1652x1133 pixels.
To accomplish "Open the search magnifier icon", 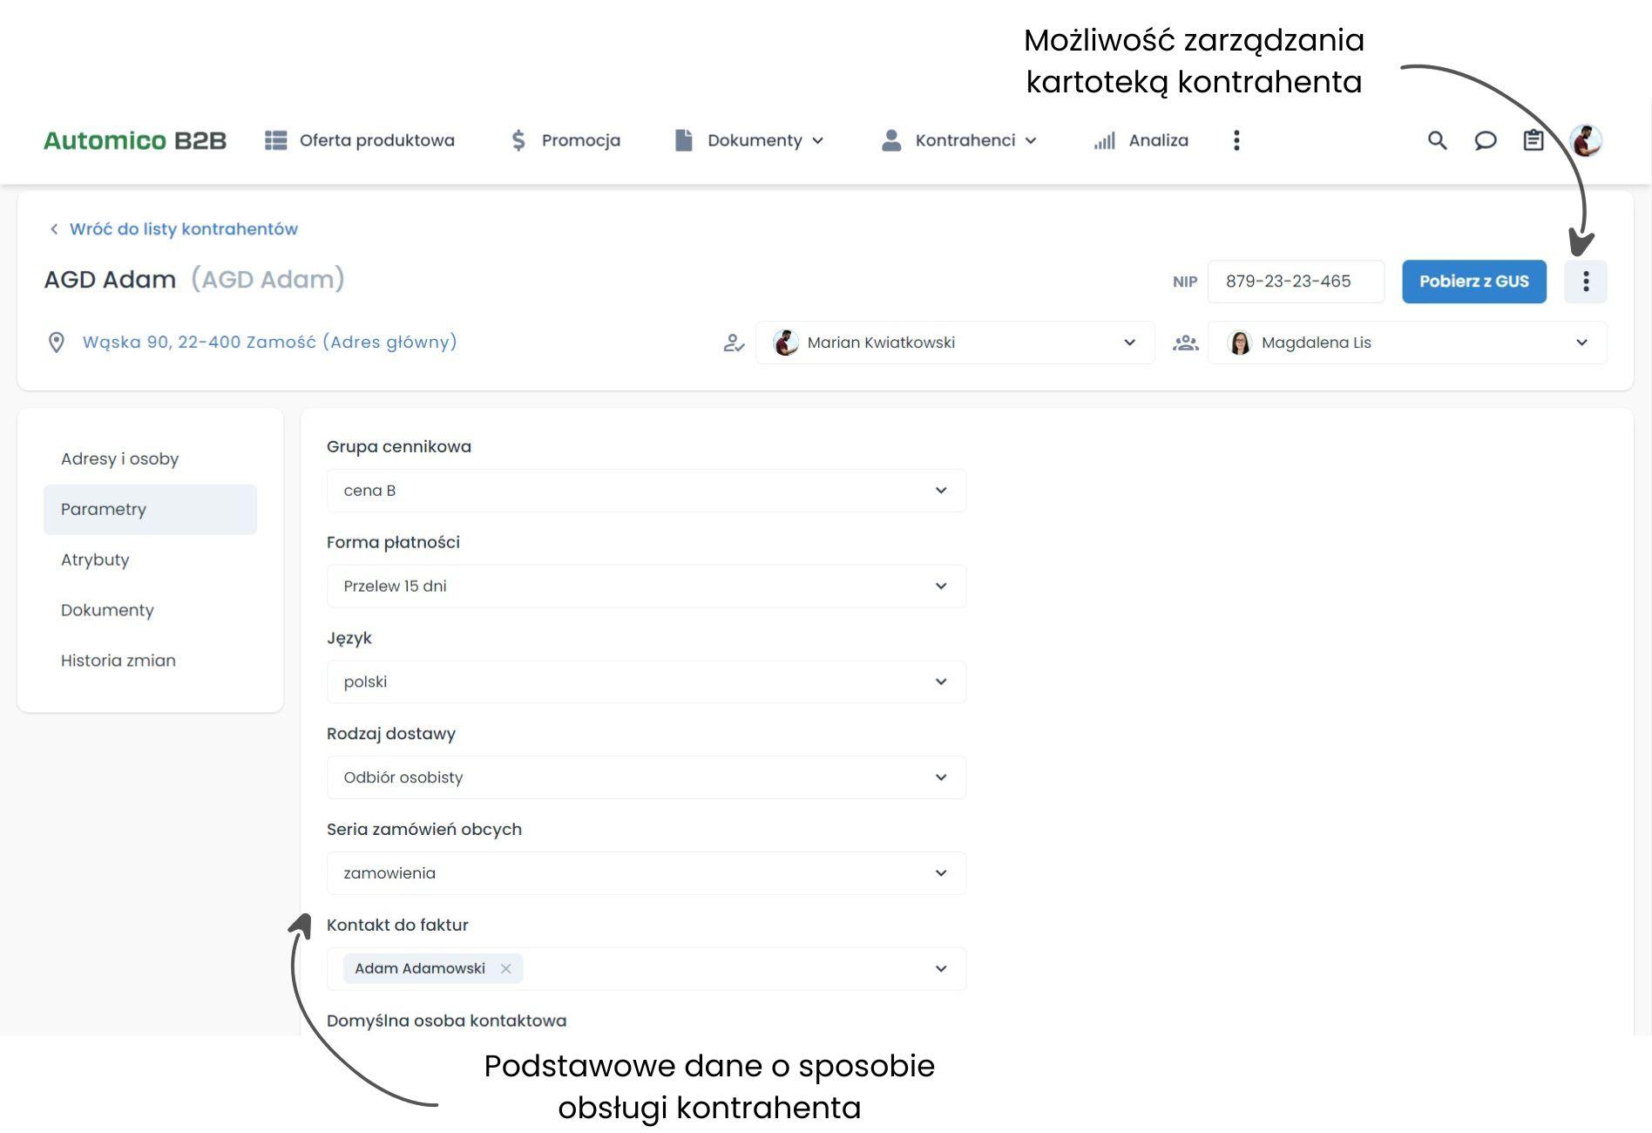I will point(1437,140).
